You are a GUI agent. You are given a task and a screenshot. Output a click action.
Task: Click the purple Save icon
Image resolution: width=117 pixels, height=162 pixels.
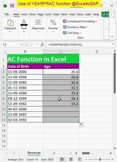(x=12, y=6)
